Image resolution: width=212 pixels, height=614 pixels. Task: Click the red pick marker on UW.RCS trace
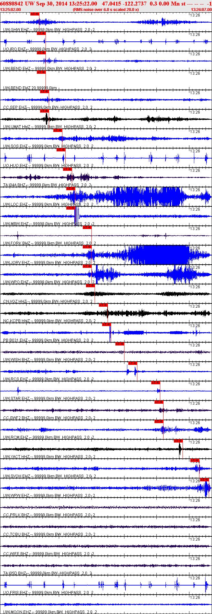(132, 363)
